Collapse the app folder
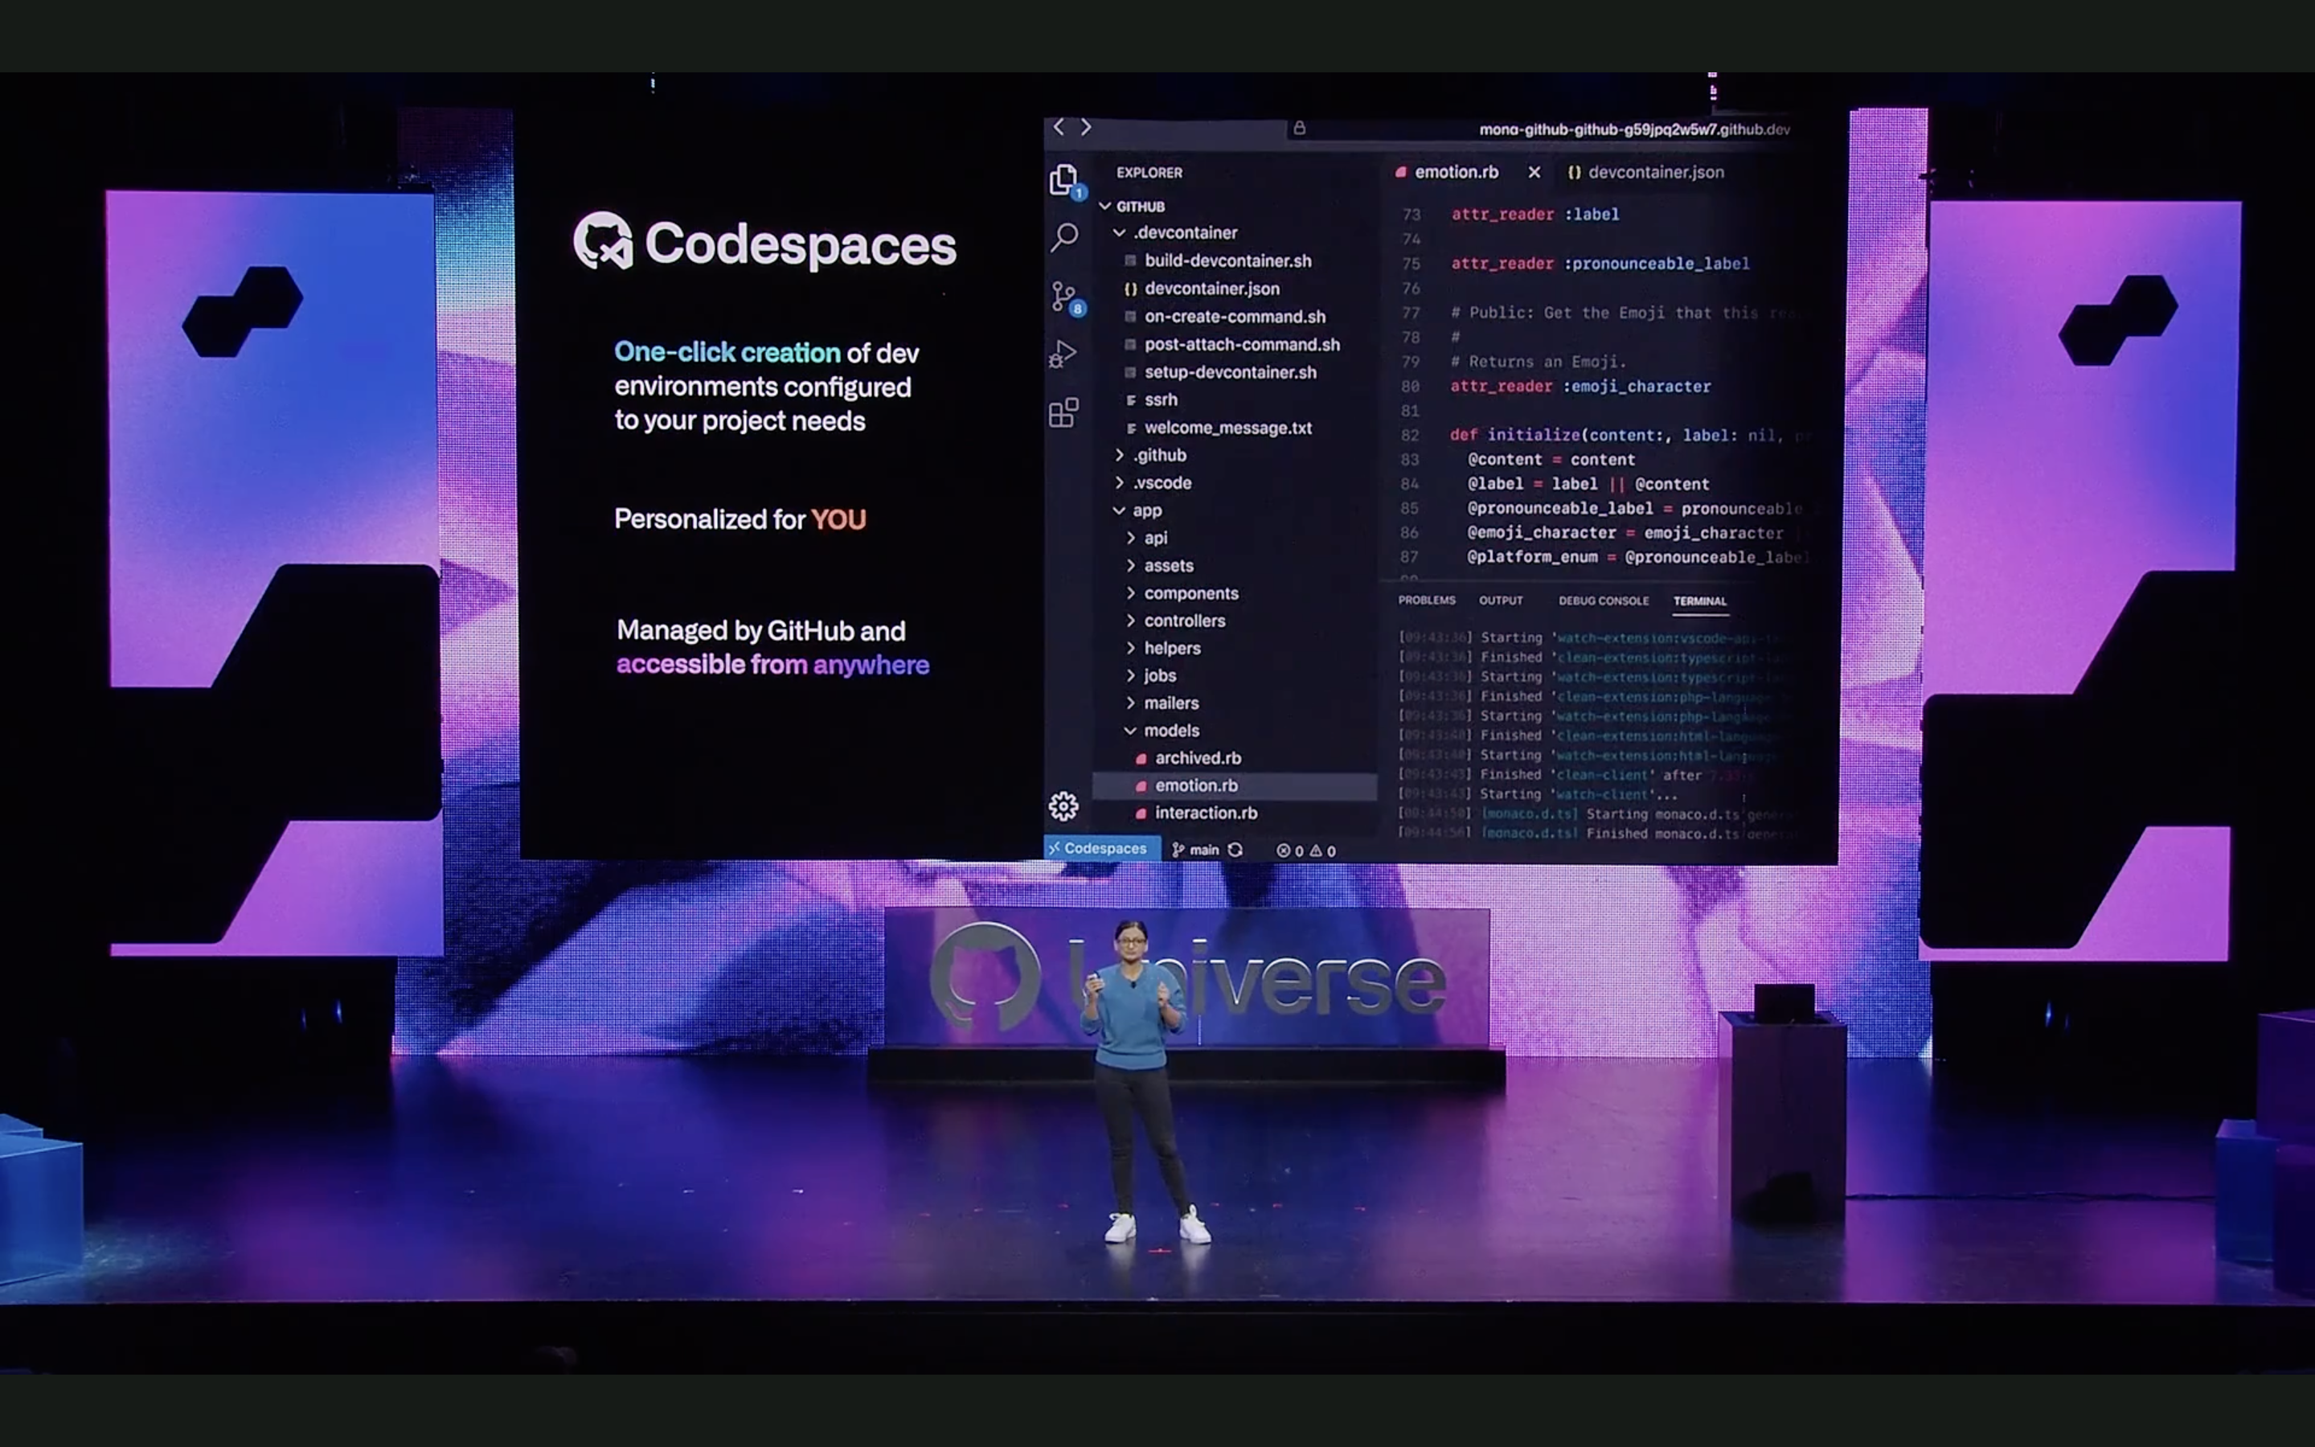The image size is (2315, 1447). pyautogui.click(x=1137, y=511)
